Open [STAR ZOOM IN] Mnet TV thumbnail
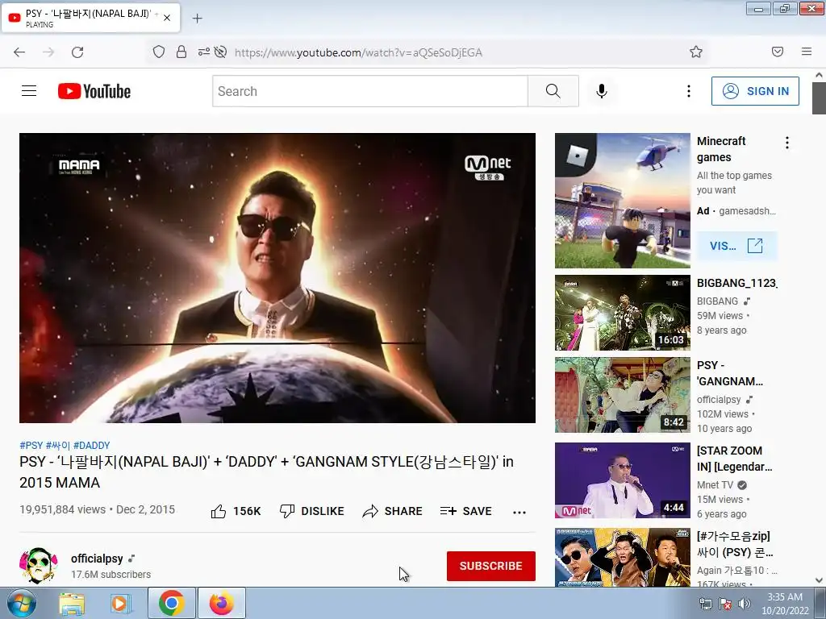Image resolution: width=826 pixels, height=619 pixels. pyautogui.click(x=623, y=480)
